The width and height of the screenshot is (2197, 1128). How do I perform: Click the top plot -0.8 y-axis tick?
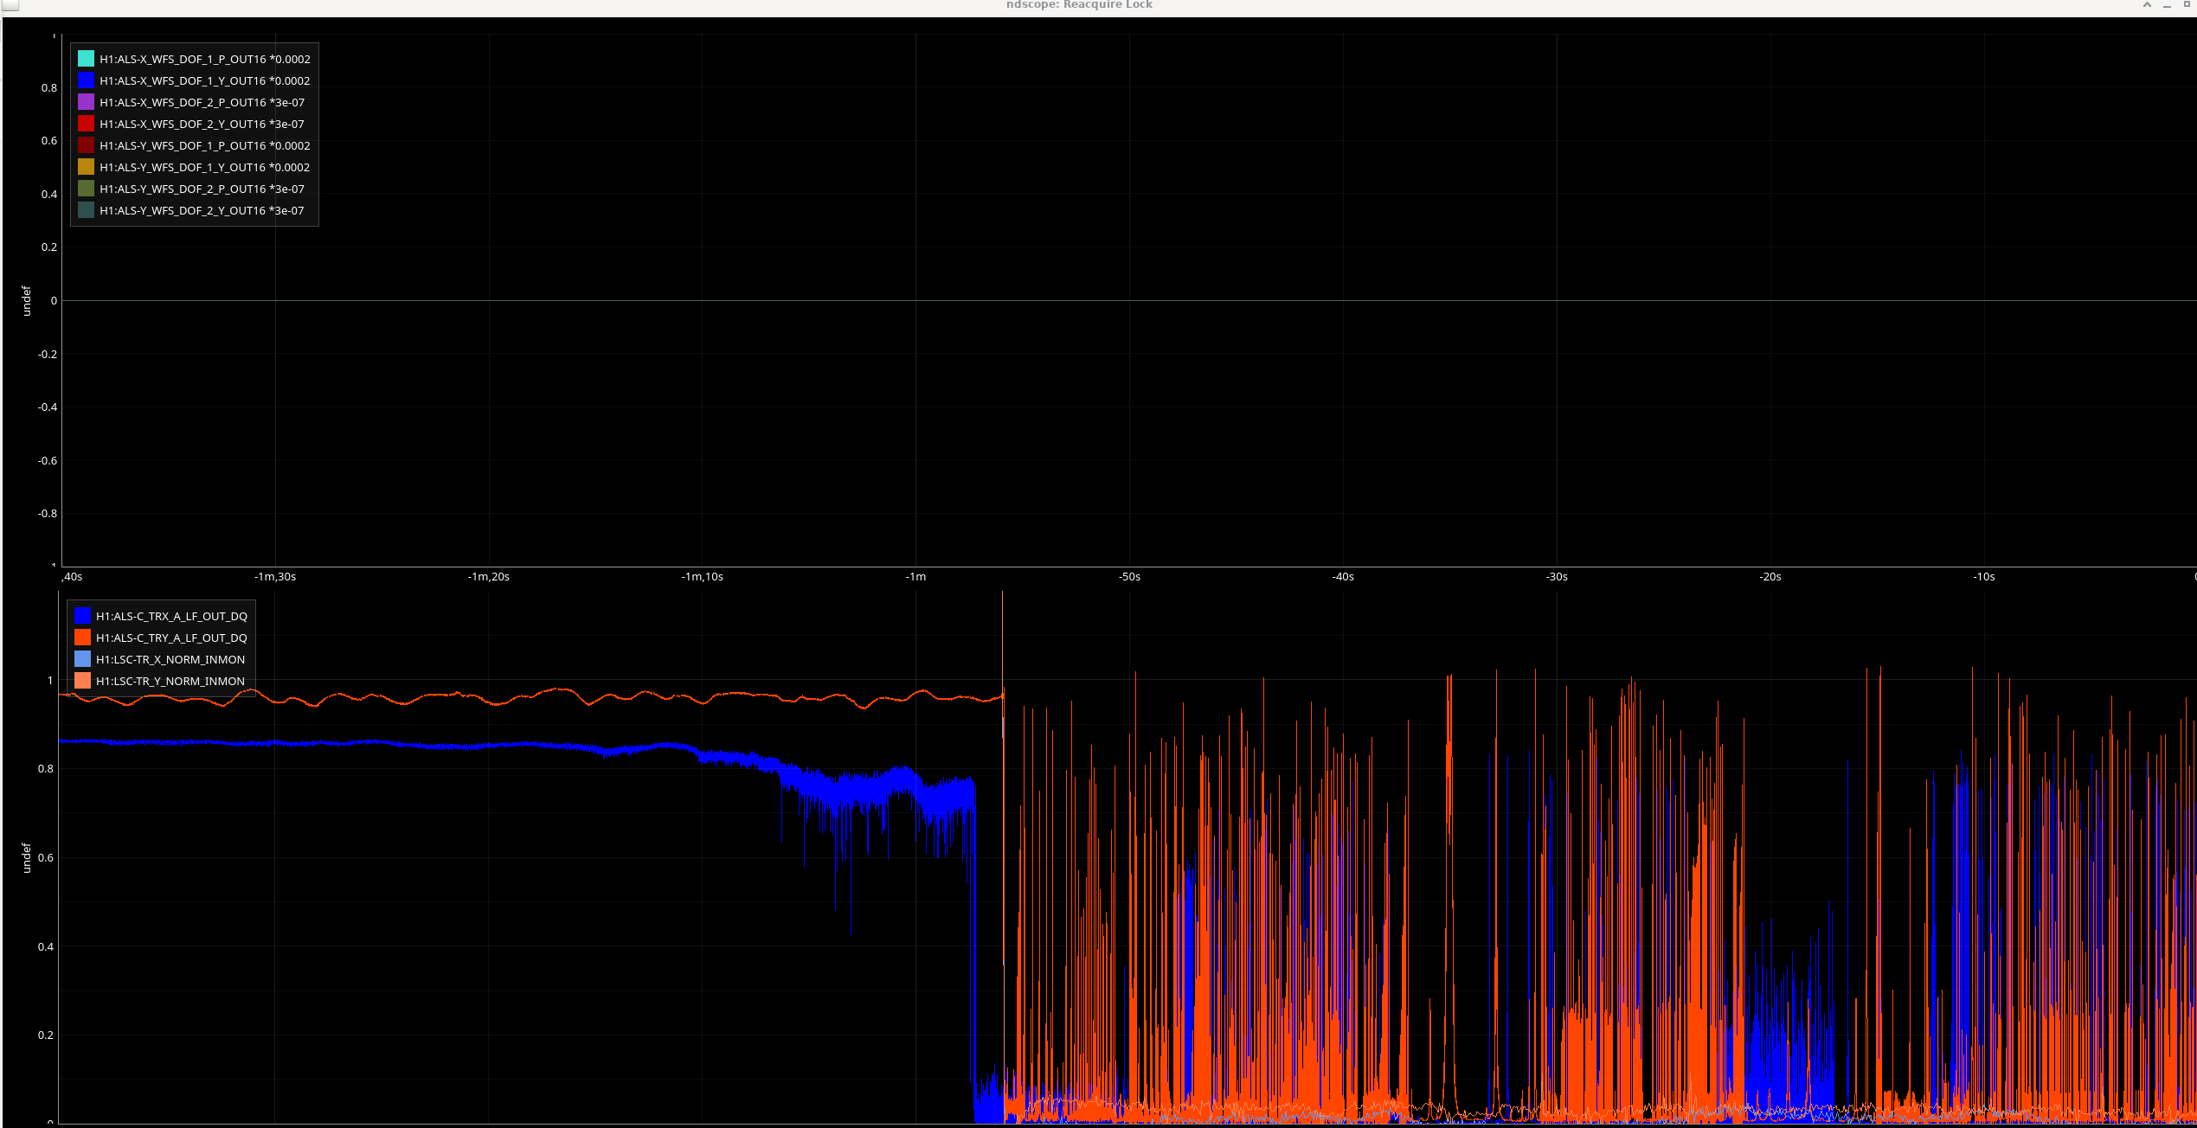click(48, 513)
